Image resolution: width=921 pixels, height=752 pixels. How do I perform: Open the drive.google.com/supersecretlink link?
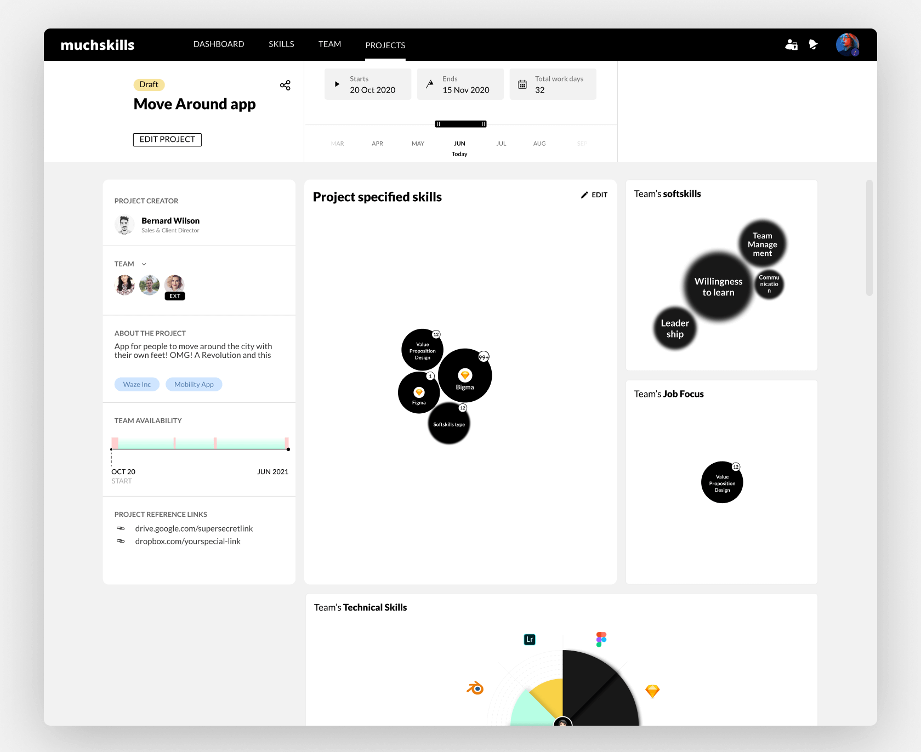point(194,528)
